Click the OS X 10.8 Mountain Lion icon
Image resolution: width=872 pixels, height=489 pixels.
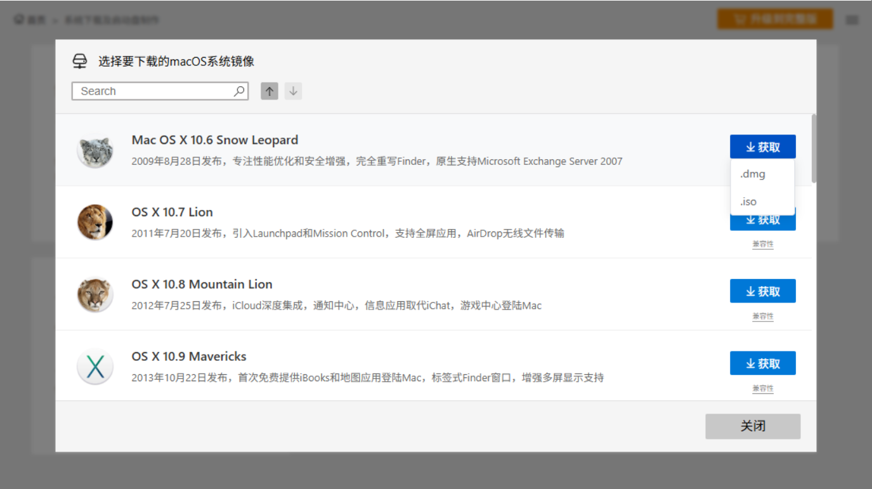point(95,294)
